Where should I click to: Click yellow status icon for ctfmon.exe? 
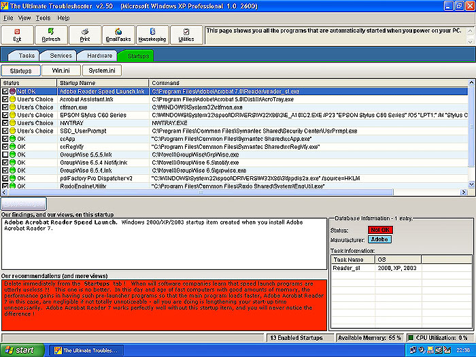[12, 107]
